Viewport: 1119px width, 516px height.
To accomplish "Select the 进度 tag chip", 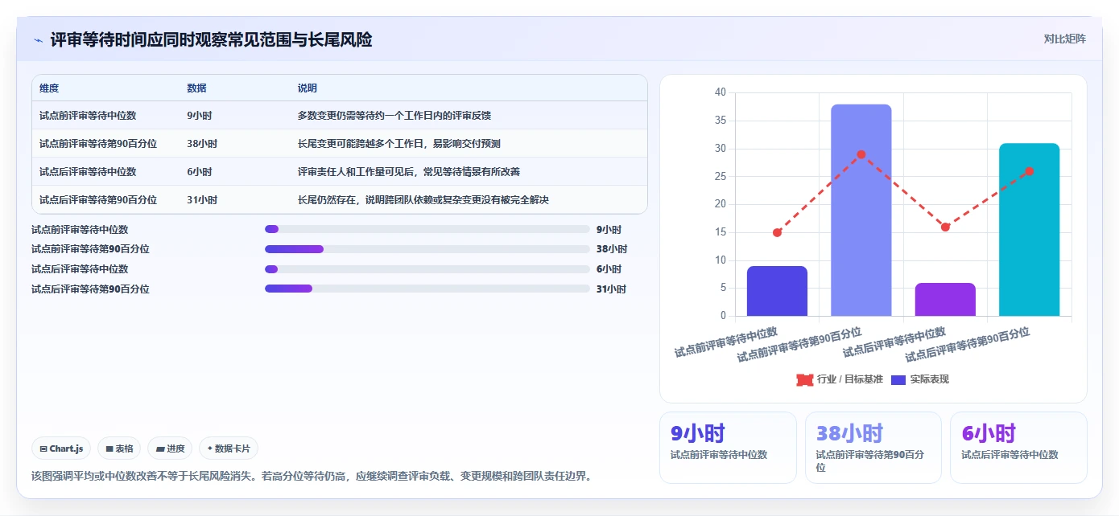I will point(170,448).
